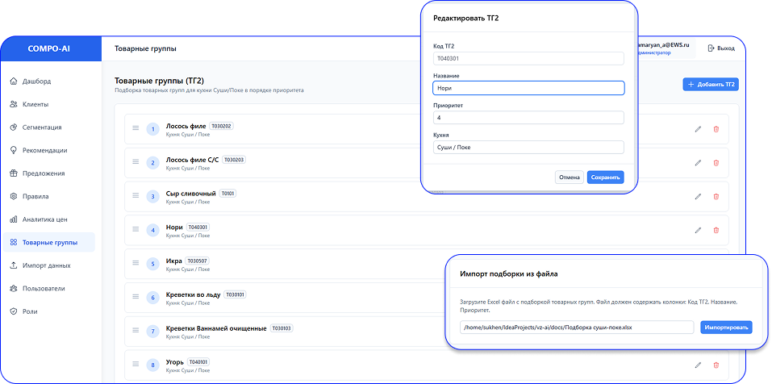Cancel editing with Отмена button

569,177
